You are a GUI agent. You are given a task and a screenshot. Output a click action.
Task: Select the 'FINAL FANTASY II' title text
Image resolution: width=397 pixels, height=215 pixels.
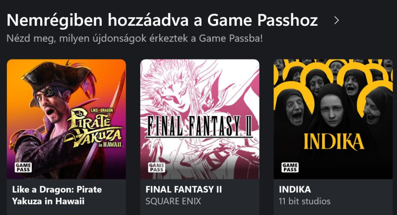(x=184, y=189)
